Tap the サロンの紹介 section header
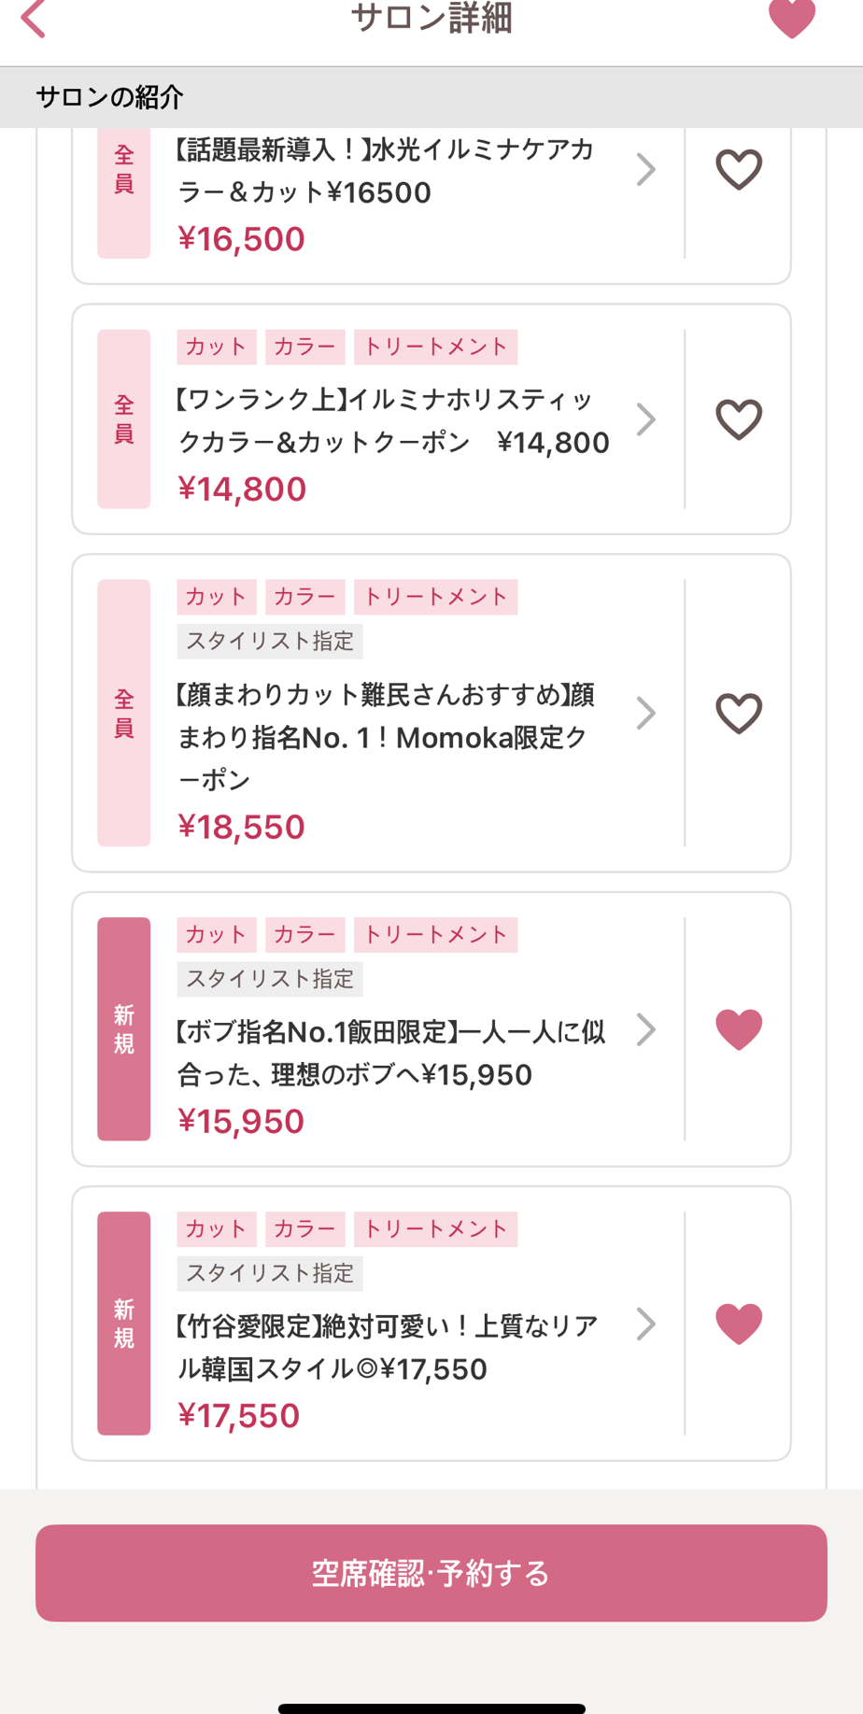Image resolution: width=863 pixels, height=1714 pixels. click(109, 97)
